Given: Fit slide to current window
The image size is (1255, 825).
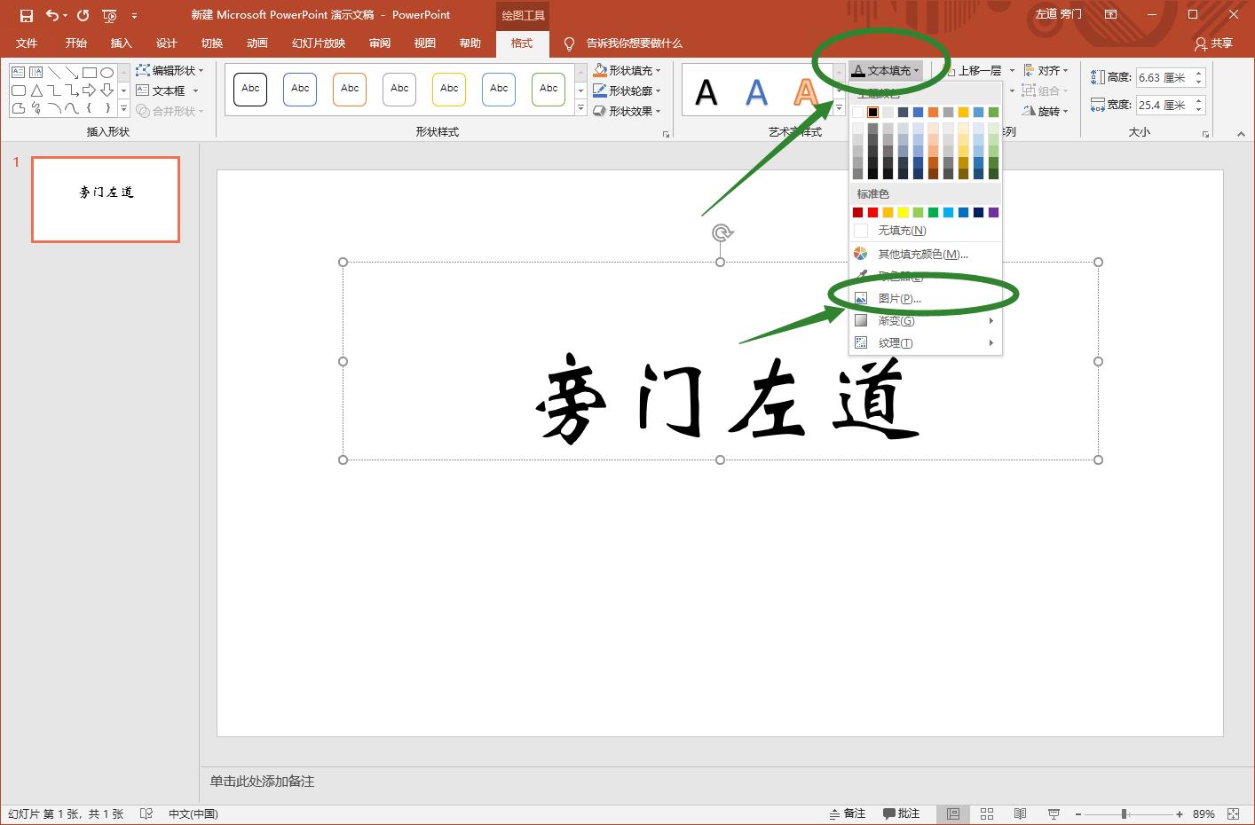Looking at the screenshot, I should 1233,813.
